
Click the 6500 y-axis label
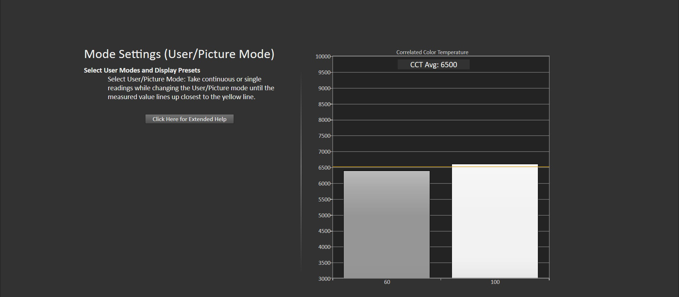coord(324,168)
